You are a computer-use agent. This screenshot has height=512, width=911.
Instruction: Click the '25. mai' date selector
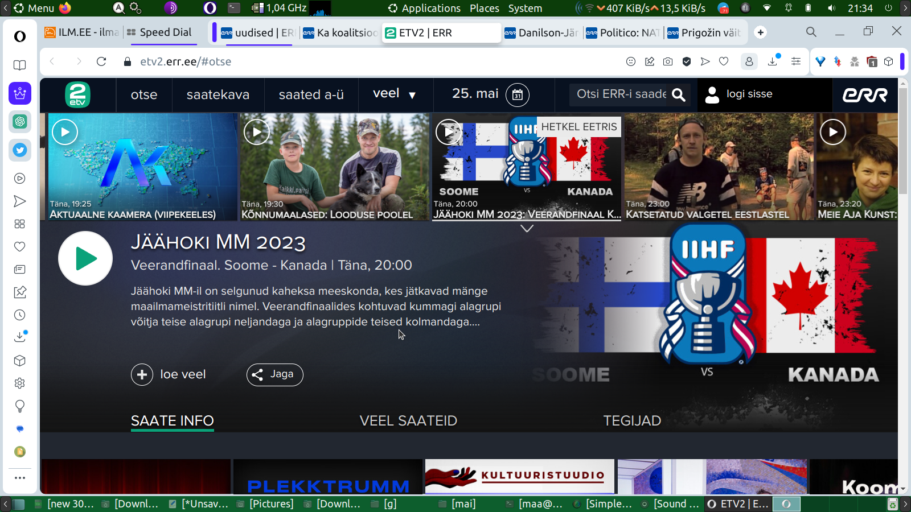(475, 94)
